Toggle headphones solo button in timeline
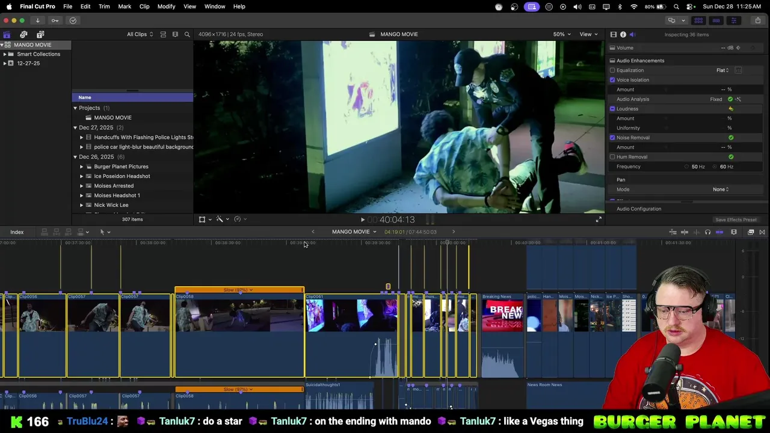The height and width of the screenshot is (433, 770). pos(707,232)
